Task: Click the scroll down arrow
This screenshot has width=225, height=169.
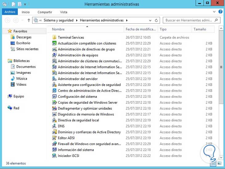Action: click(221, 157)
